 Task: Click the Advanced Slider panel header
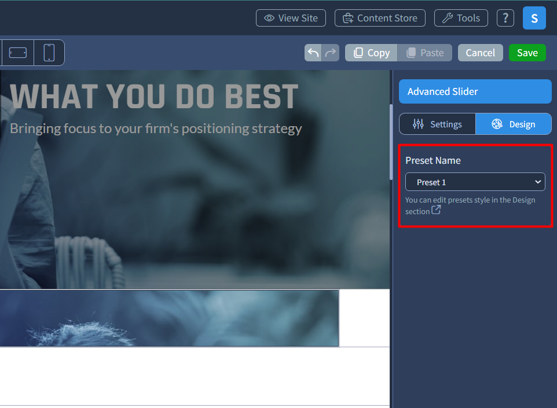click(475, 91)
